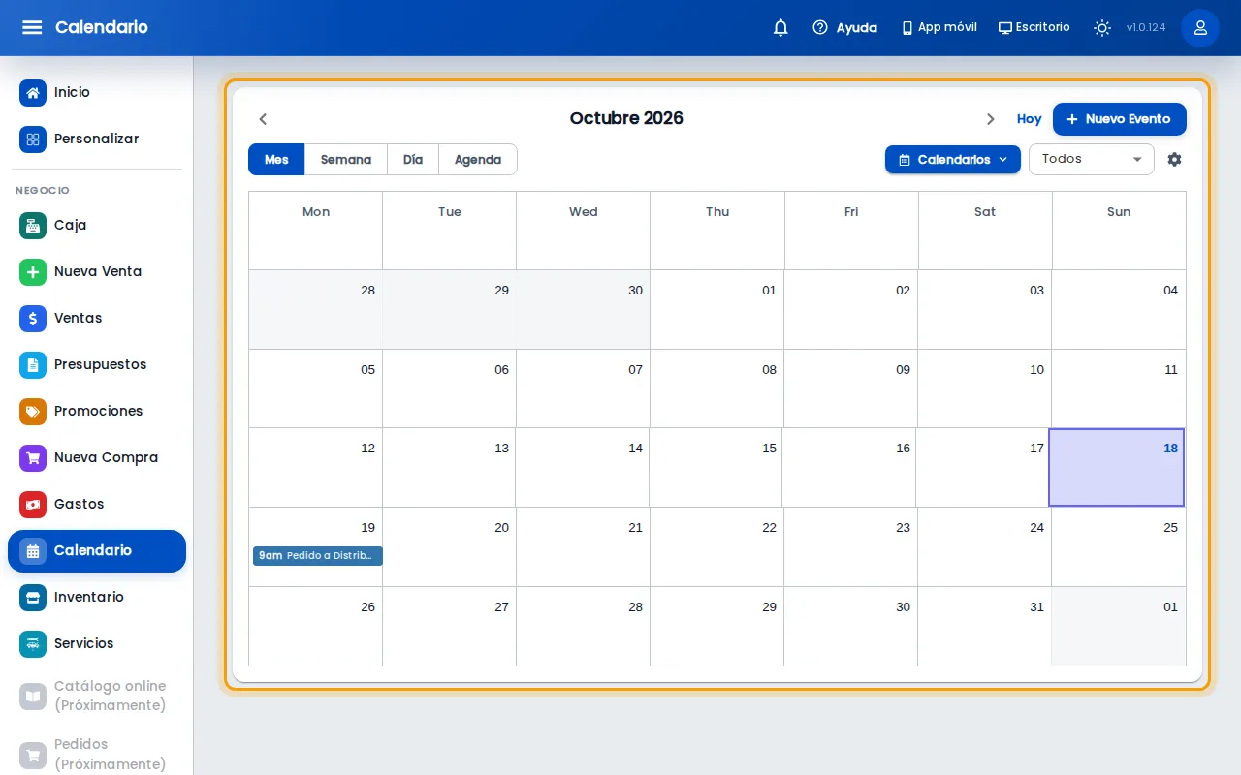Open Caja register in sidebar
Screen dimensions: 1241x775
click(x=97, y=225)
